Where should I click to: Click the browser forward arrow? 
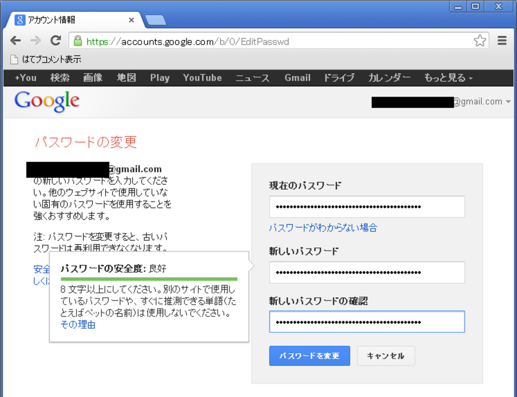pos(36,41)
